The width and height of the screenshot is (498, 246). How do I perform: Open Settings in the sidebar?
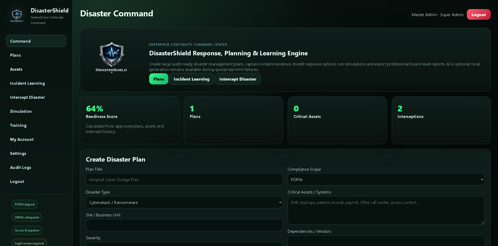36,153
